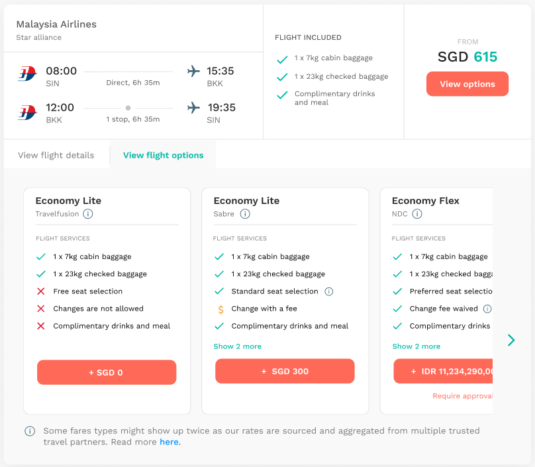This screenshot has width=535, height=467.
Task: Switch to View flight details tab
Action: click(x=56, y=156)
